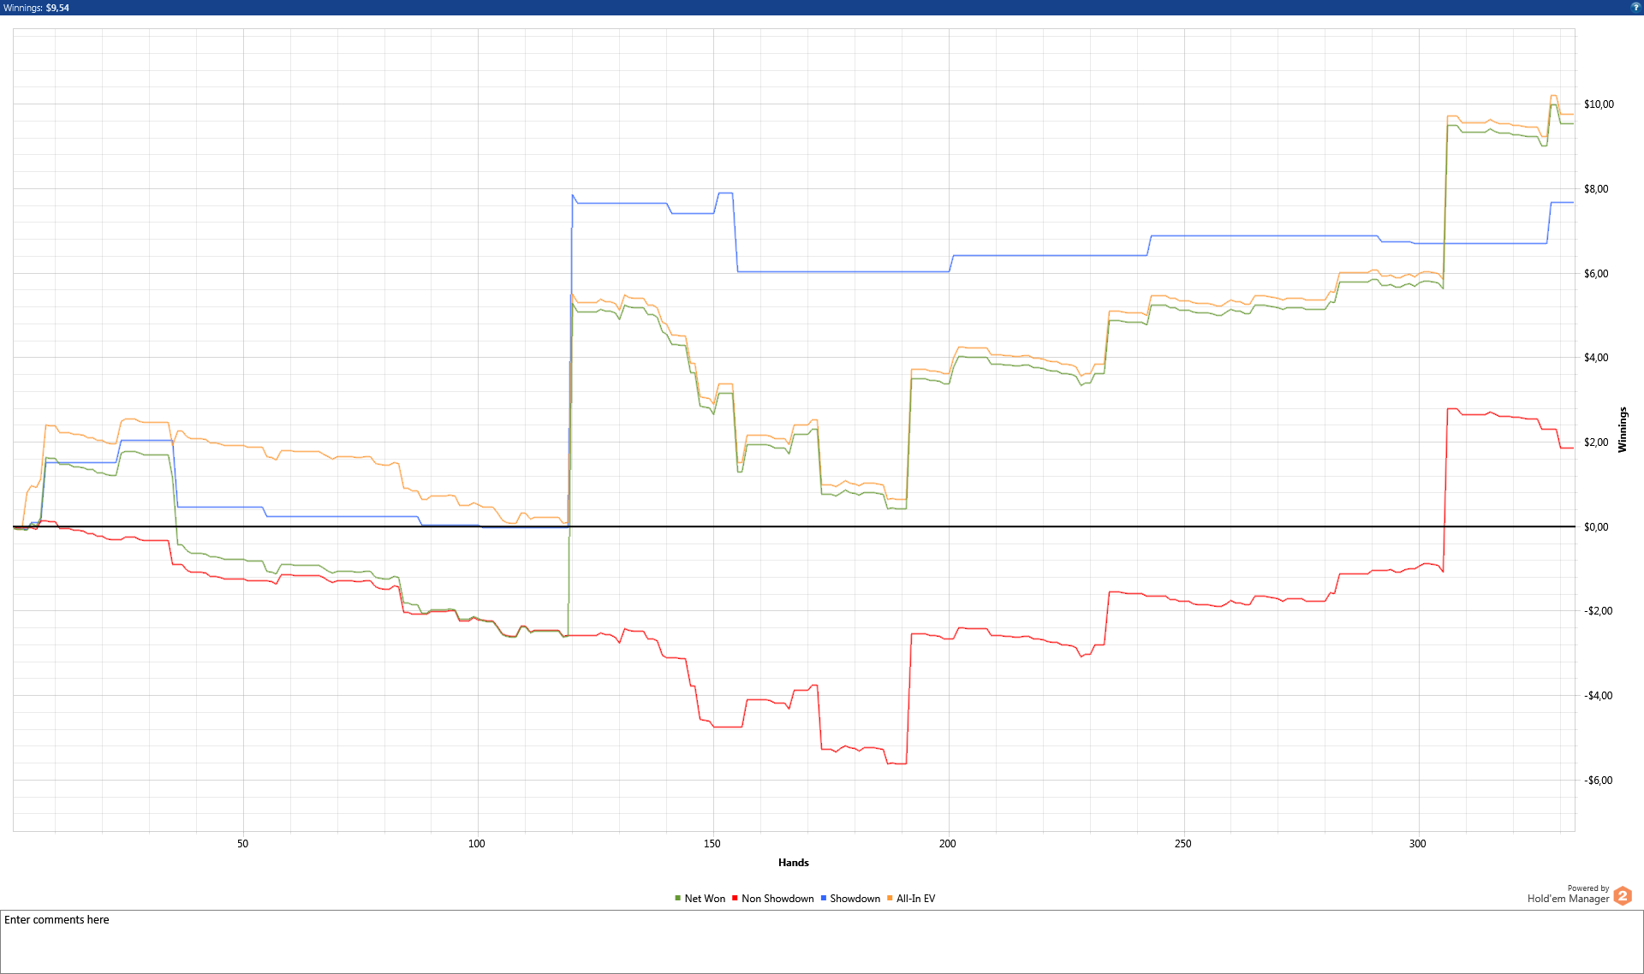This screenshot has height=974, width=1644.
Task: Click the green Net Won legend swatch
Action: tap(677, 898)
